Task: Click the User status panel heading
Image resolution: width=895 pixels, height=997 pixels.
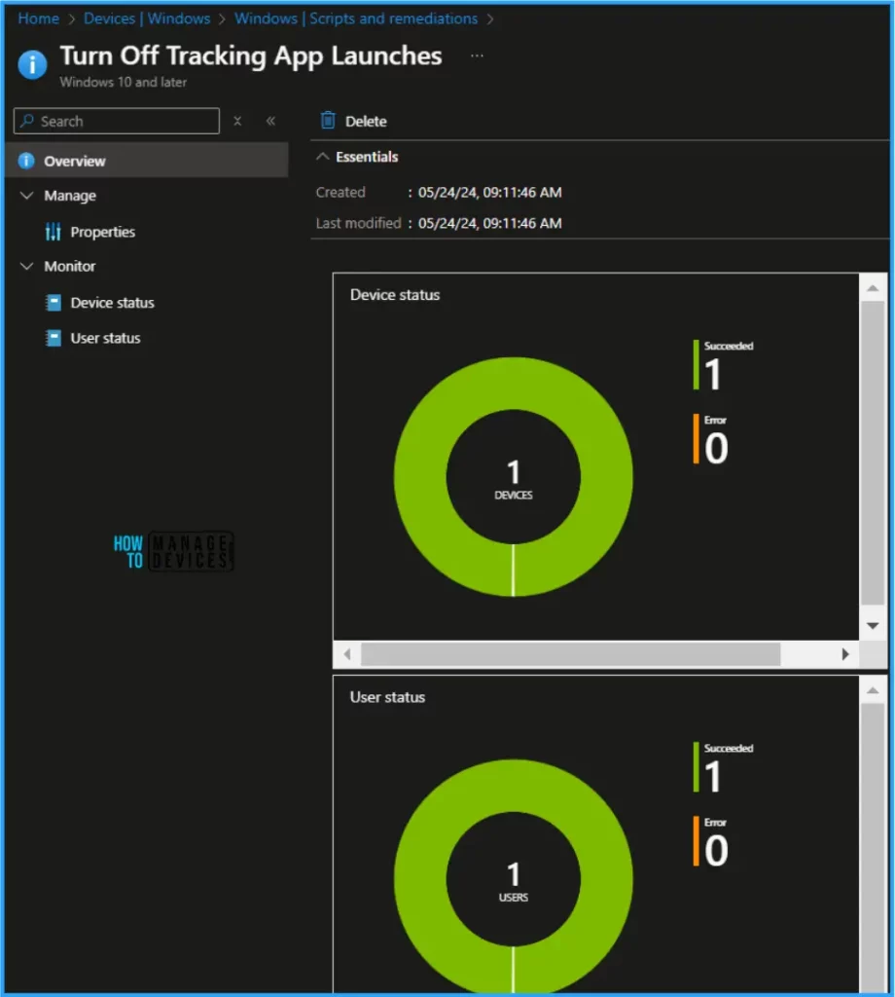Action: click(x=387, y=697)
